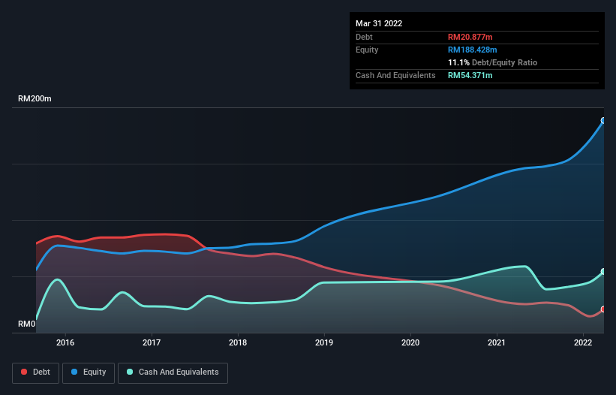Click the Mar 31 2022 tooltip date
The height and width of the screenshot is (395, 616).
point(379,23)
